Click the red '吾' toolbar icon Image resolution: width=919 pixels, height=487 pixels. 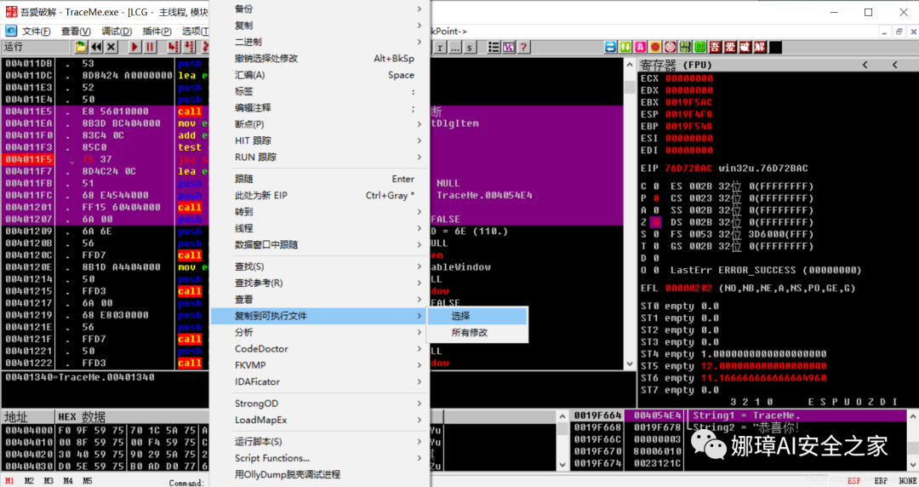click(x=715, y=47)
